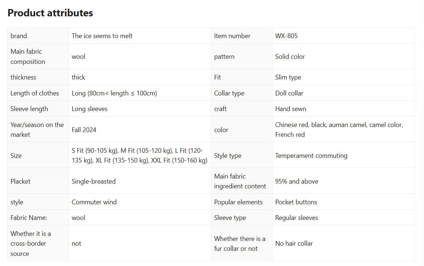Click the brand value 'The ice seems to melt'
This screenshot has height=266, width=424.
coord(102,36)
